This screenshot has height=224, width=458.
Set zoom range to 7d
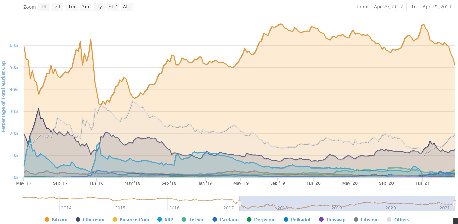(57, 7)
